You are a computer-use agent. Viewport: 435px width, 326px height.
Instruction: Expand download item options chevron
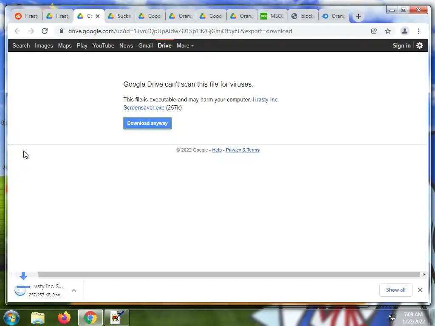74,290
